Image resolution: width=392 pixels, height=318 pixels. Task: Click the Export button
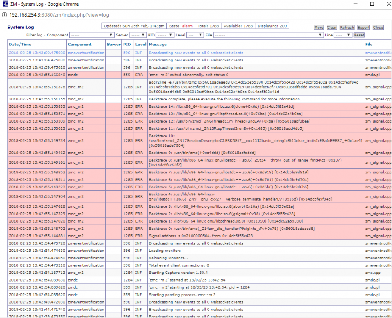tap(364, 28)
